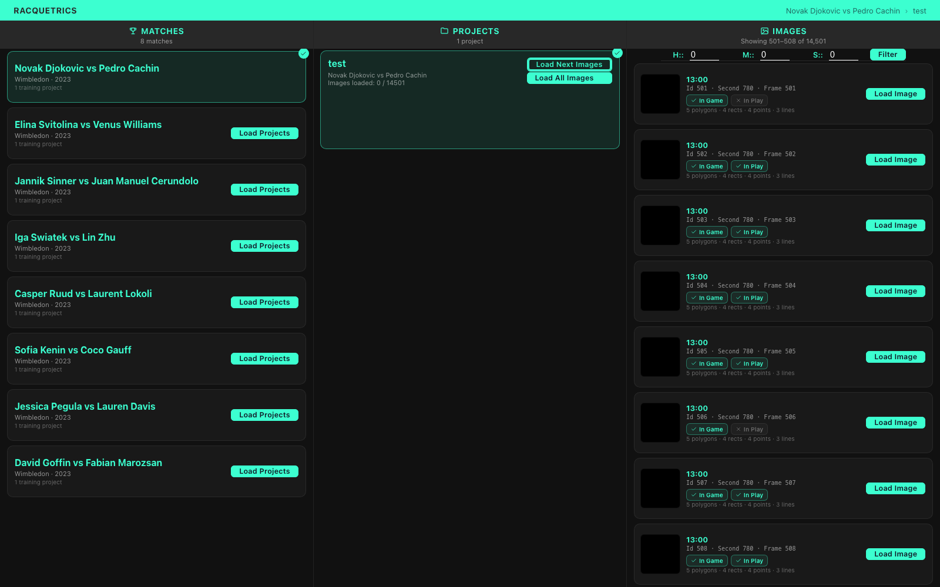Toggle In Game tag for frame 505
This screenshot has width=940, height=587.
tap(707, 364)
